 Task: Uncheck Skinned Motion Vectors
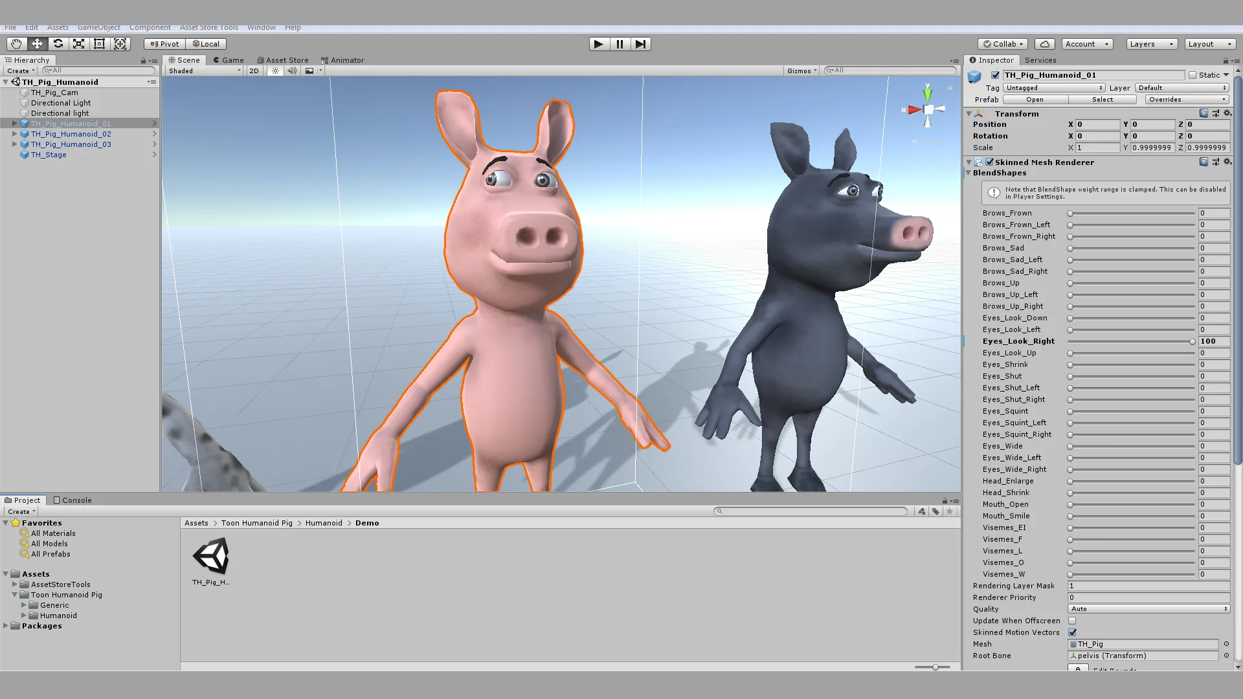(x=1072, y=632)
